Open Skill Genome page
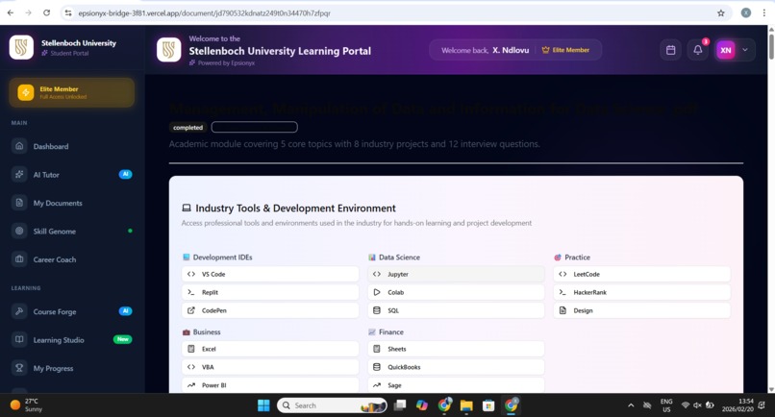Screen dimensions: 775x417 coord(72,231)
